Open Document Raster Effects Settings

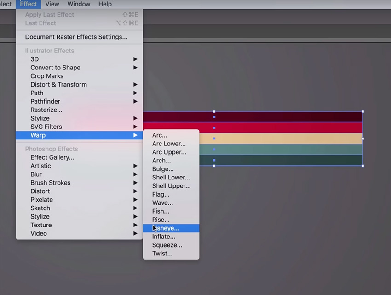pos(76,37)
